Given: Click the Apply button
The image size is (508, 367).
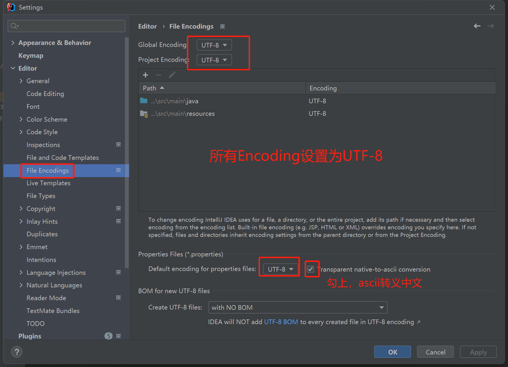Looking at the screenshot, I should click(x=478, y=352).
